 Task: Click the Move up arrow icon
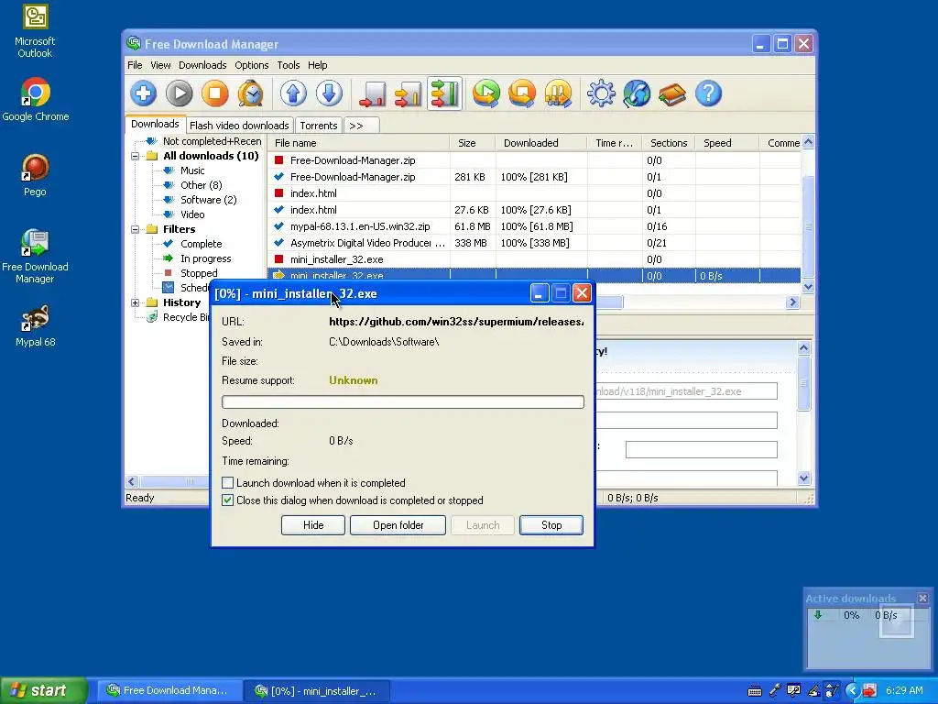point(293,94)
